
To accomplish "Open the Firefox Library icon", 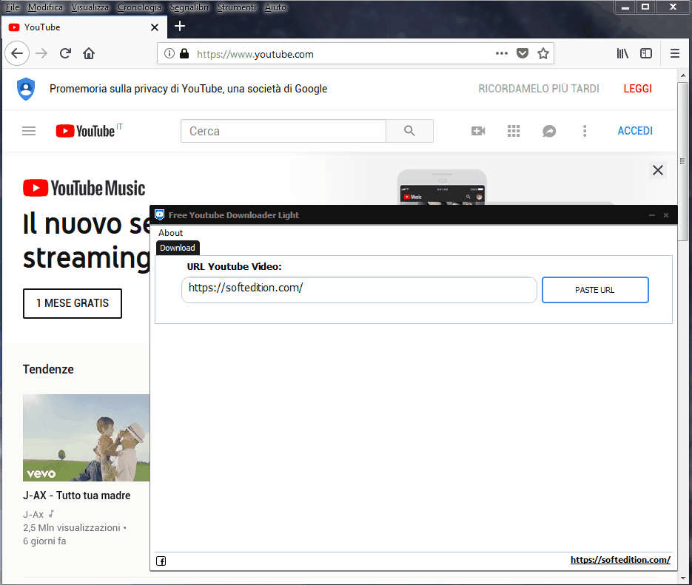I will pyautogui.click(x=622, y=54).
